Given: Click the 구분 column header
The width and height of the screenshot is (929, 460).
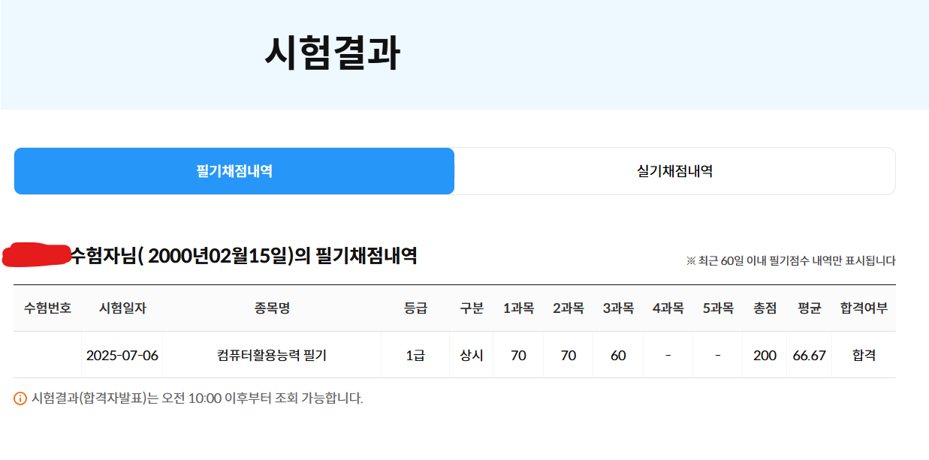Looking at the screenshot, I should click(x=472, y=308).
